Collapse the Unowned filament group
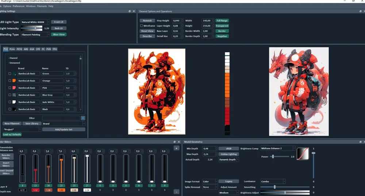The image size is (365, 196). click(x=14, y=63)
